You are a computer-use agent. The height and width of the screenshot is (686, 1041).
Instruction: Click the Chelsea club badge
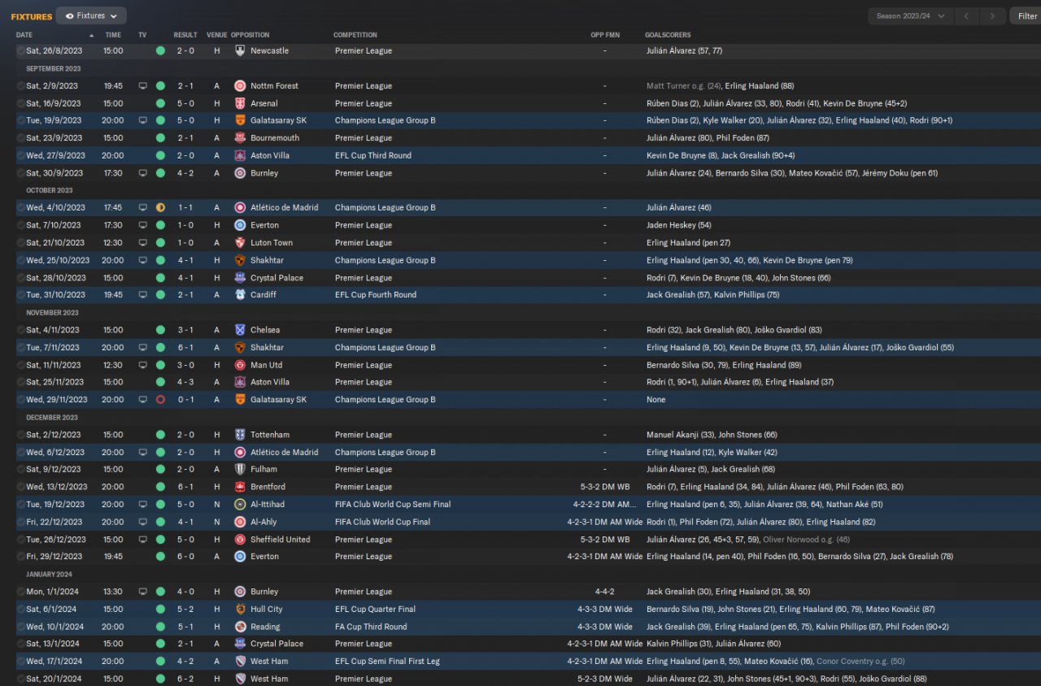pyautogui.click(x=240, y=330)
